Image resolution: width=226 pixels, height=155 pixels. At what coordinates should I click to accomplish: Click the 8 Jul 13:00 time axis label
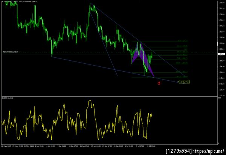coord(151,146)
